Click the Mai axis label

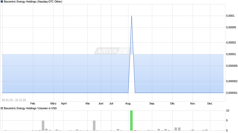[x=88, y=103]
